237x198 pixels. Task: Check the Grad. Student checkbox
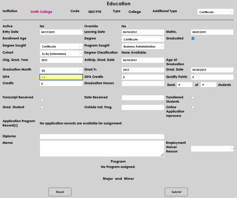click(x=42, y=107)
